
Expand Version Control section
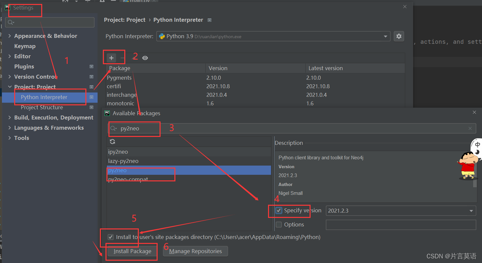[10, 77]
